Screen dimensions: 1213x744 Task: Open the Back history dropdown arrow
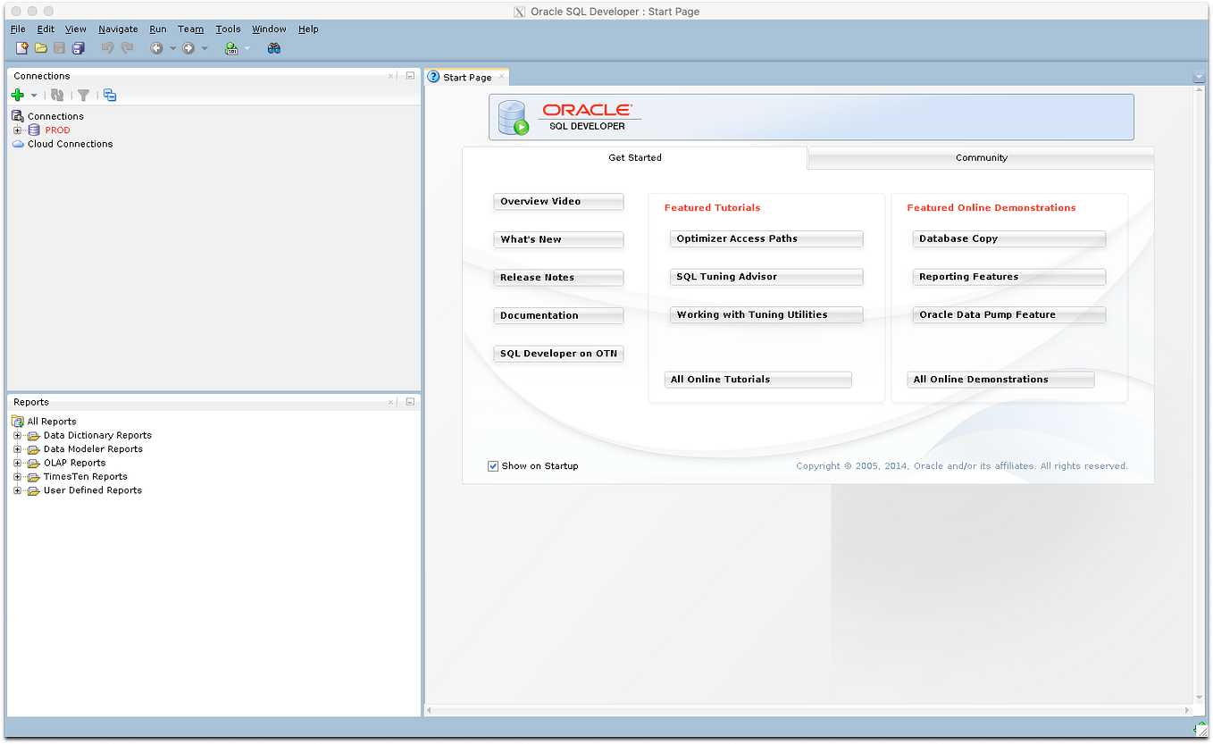172,48
